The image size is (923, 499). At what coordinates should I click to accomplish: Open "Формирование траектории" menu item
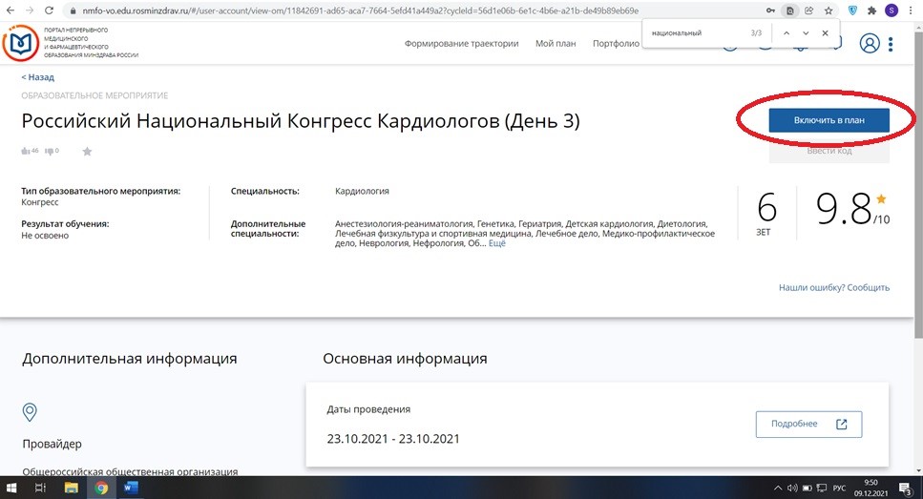[461, 44]
